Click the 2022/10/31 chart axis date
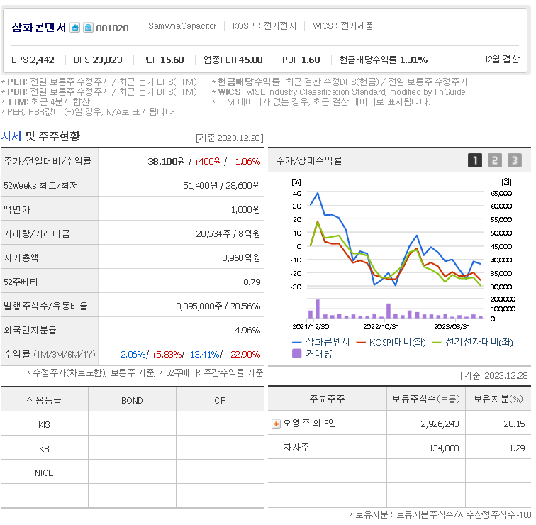The width and height of the screenshot is (536, 525). [x=381, y=326]
